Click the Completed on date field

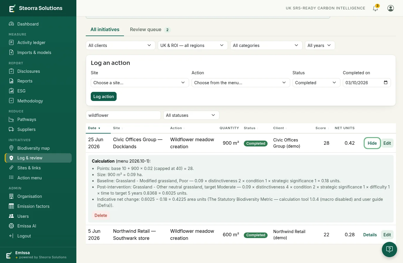tap(367, 83)
